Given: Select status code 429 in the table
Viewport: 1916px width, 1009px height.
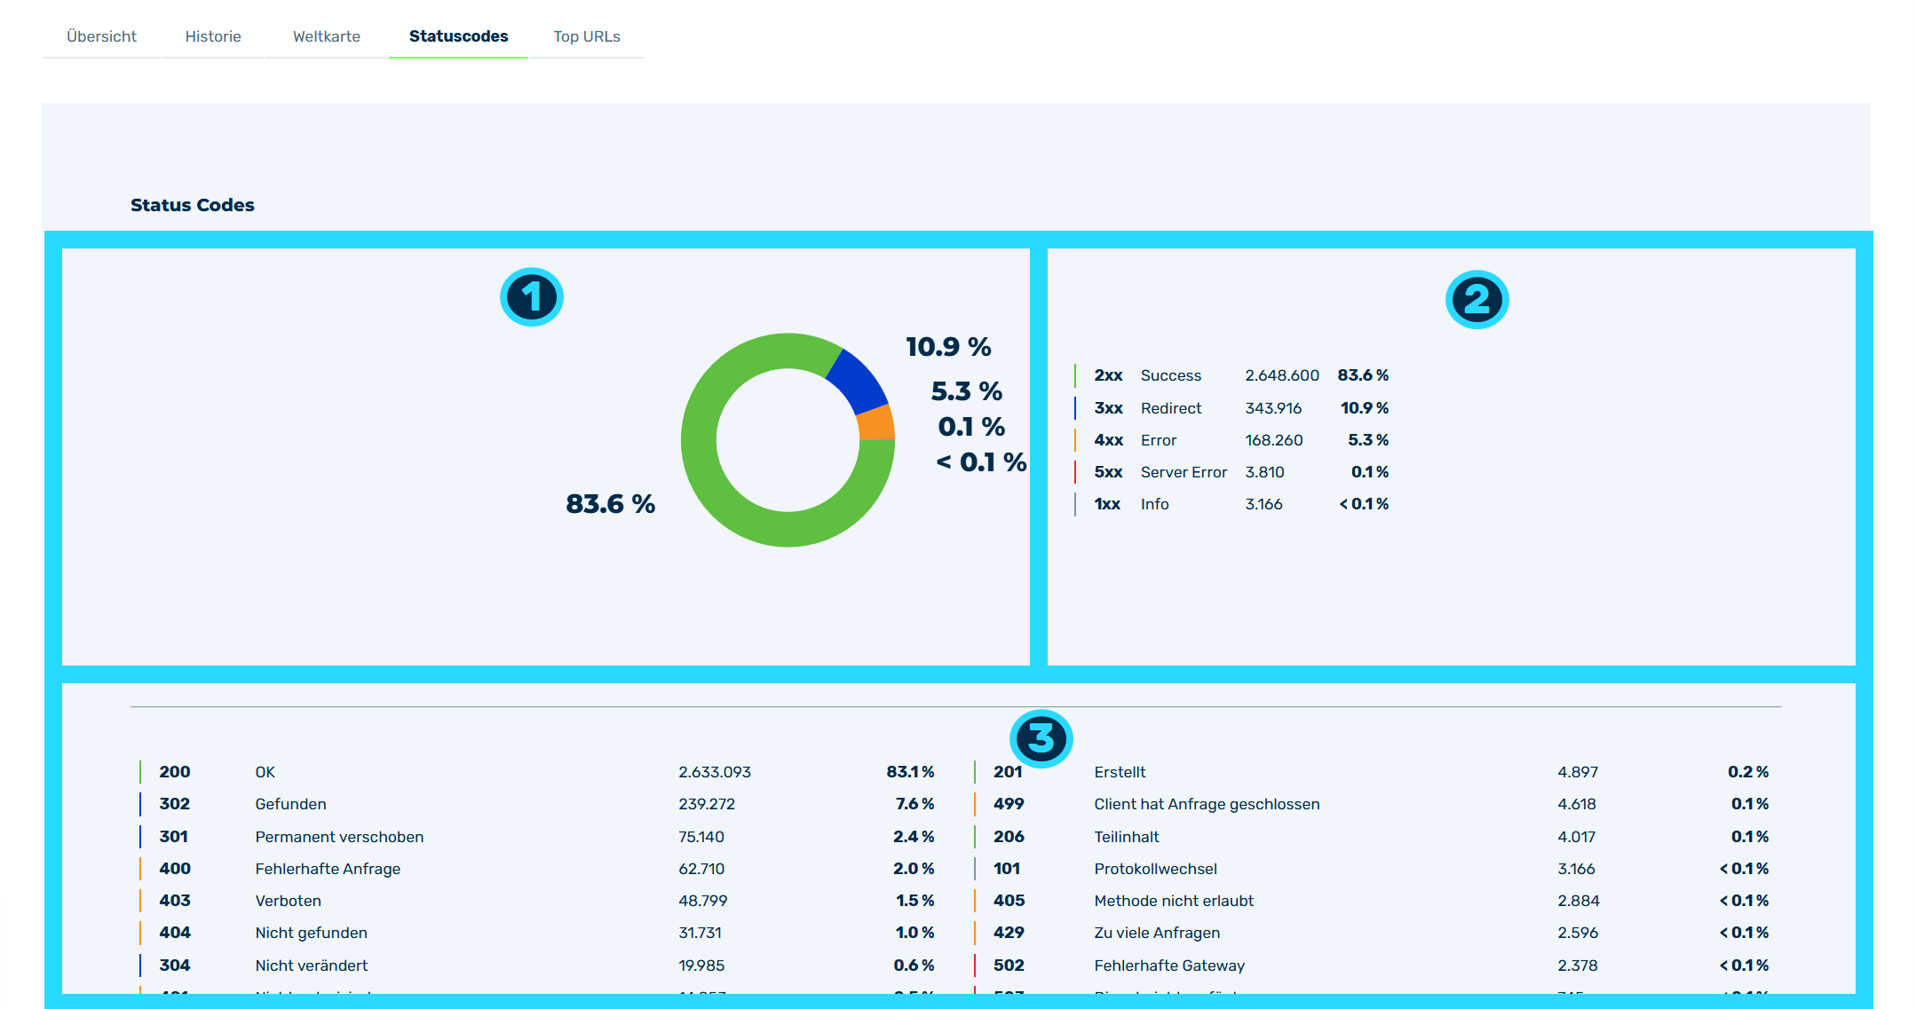Looking at the screenshot, I should (x=1009, y=933).
